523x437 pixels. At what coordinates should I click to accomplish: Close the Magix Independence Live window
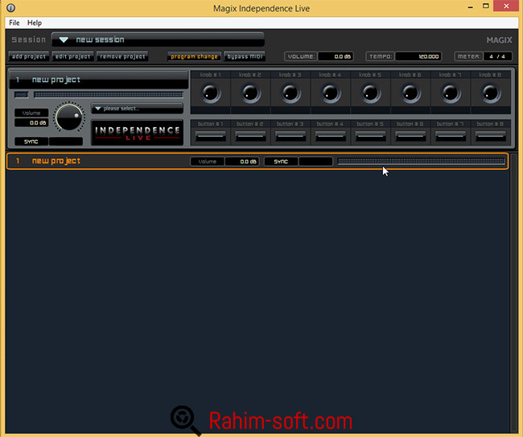click(506, 6)
